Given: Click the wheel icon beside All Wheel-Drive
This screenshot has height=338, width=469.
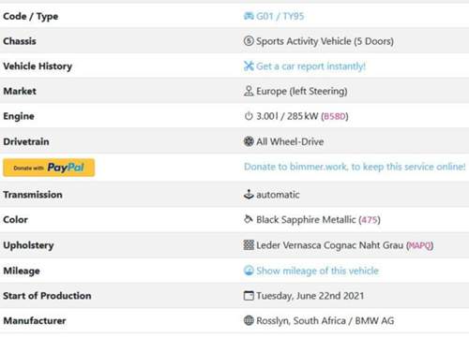Looking at the screenshot, I should click(x=249, y=141).
